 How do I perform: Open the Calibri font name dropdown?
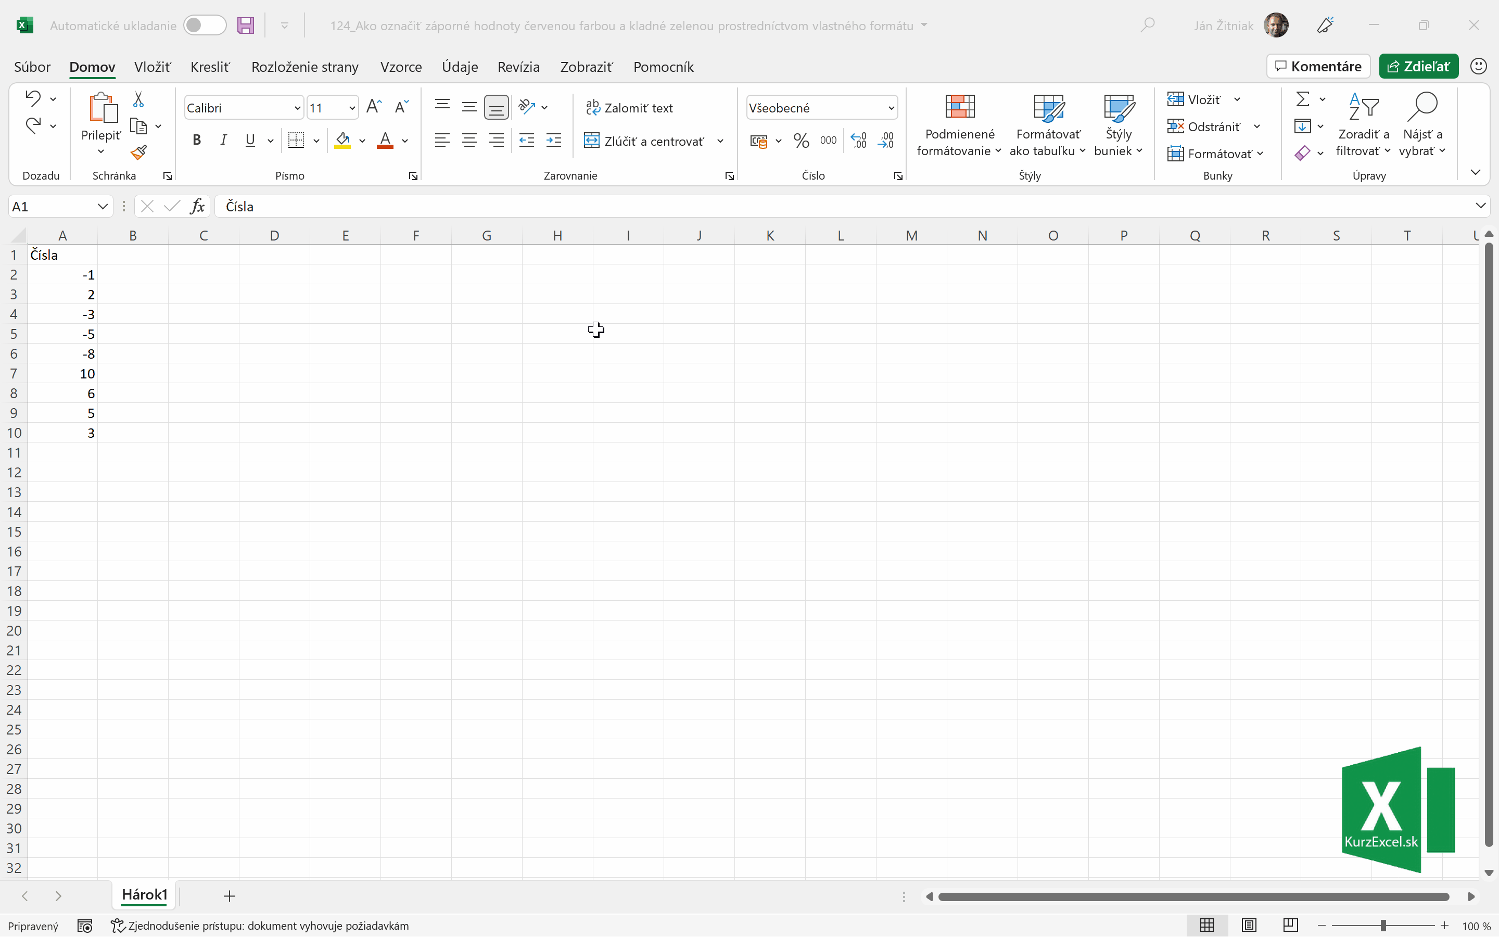tap(297, 108)
